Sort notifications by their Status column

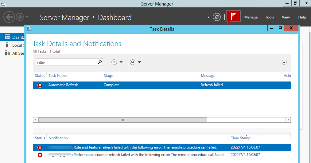[40, 138]
